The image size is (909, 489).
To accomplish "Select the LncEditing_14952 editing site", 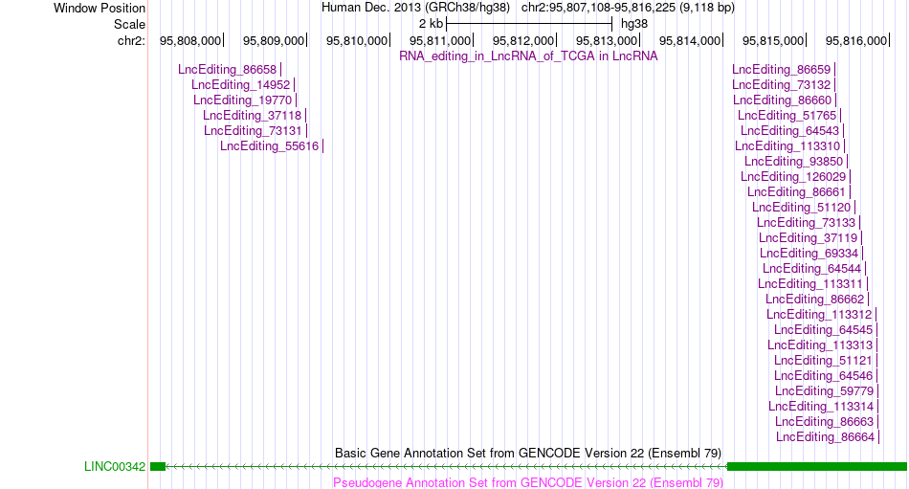I will click(x=240, y=85).
